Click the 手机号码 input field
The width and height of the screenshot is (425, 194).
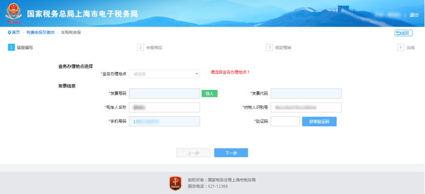(164, 122)
